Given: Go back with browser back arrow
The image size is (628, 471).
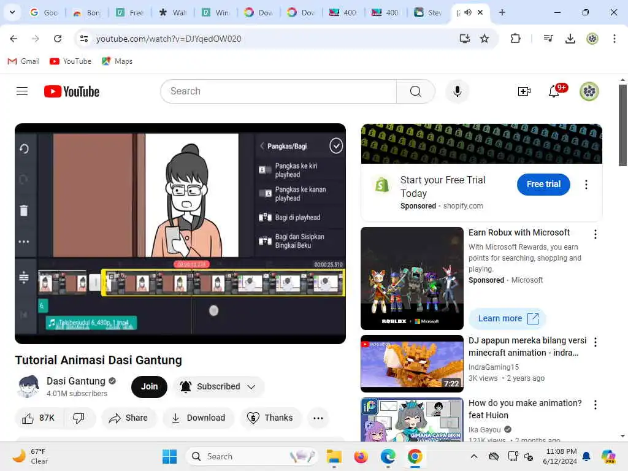Looking at the screenshot, I should tap(13, 39).
